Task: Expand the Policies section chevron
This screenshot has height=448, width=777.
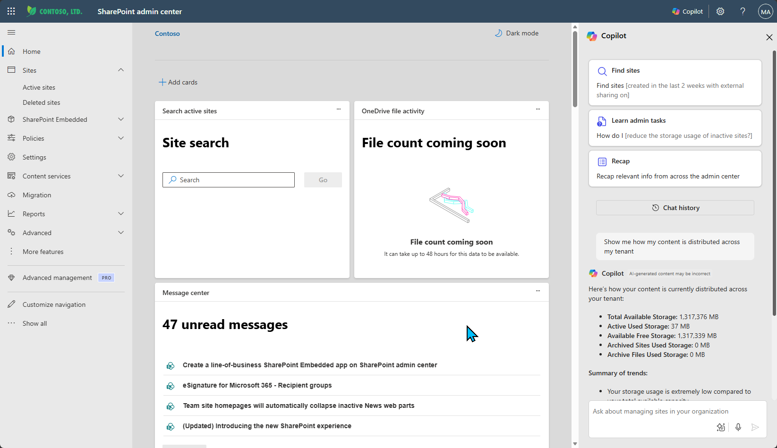Action: point(121,138)
